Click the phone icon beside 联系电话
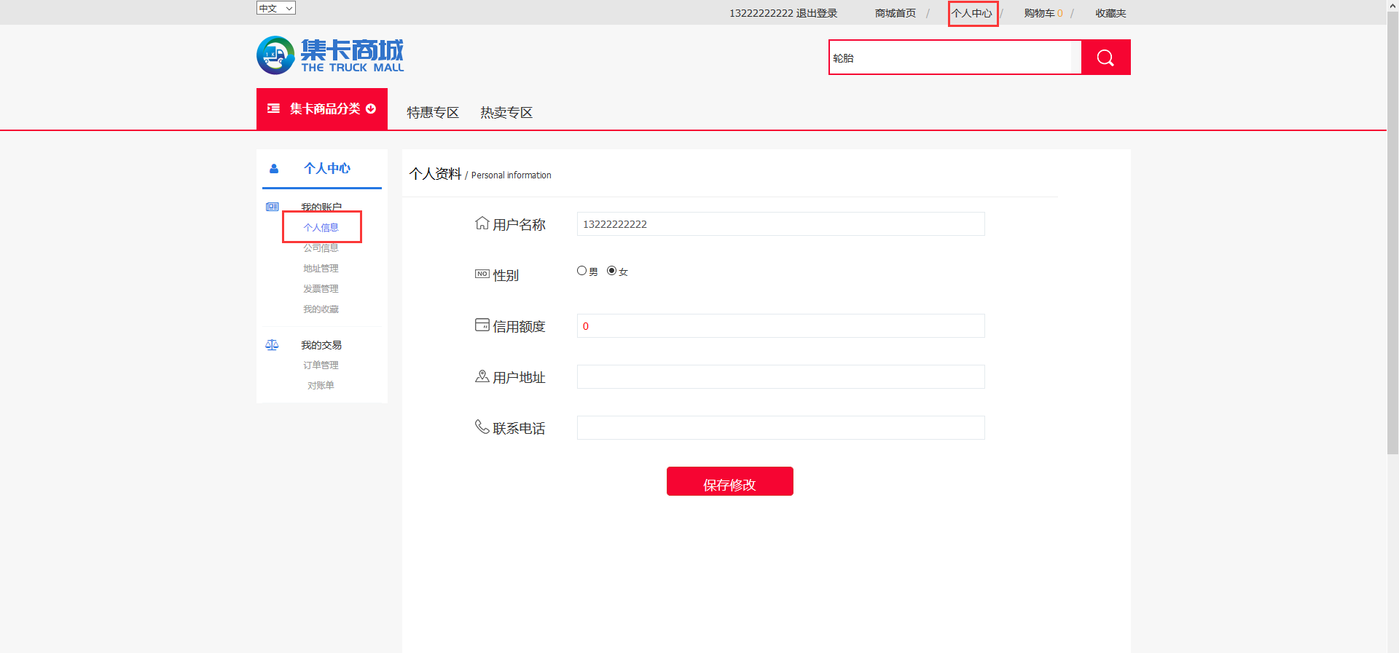The image size is (1399, 653). coord(482,427)
